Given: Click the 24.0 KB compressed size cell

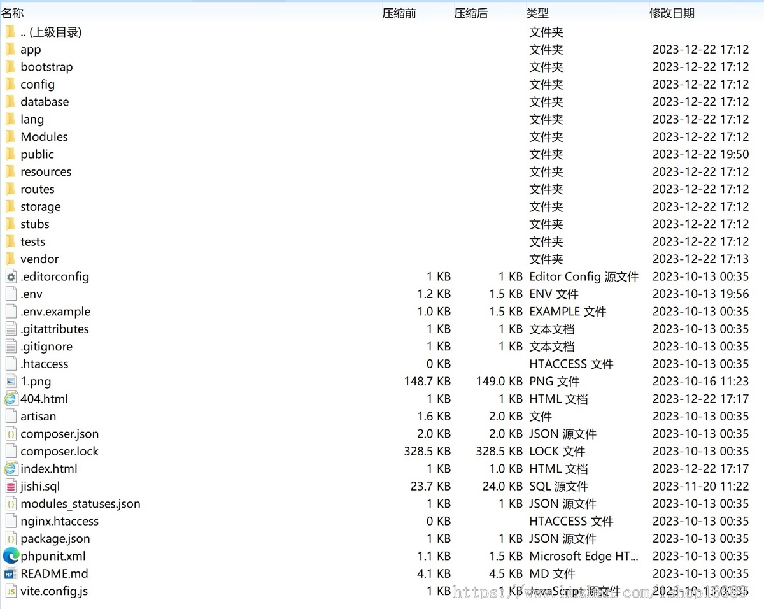Looking at the screenshot, I should coord(502,486).
